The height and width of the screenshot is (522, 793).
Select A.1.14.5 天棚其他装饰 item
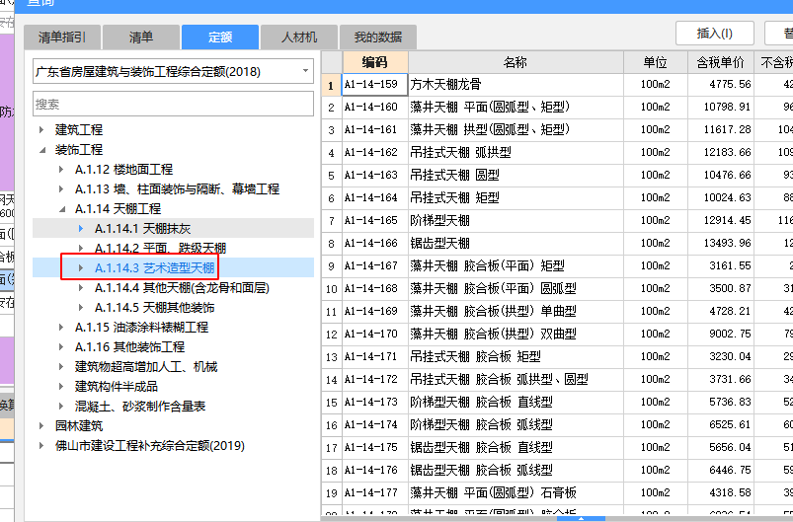[x=155, y=307]
